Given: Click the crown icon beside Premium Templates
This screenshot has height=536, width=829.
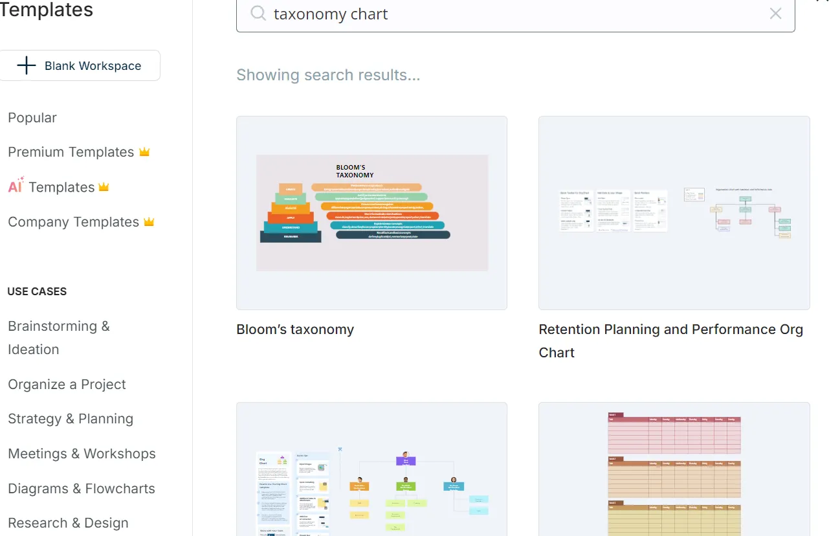Looking at the screenshot, I should coord(144,152).
